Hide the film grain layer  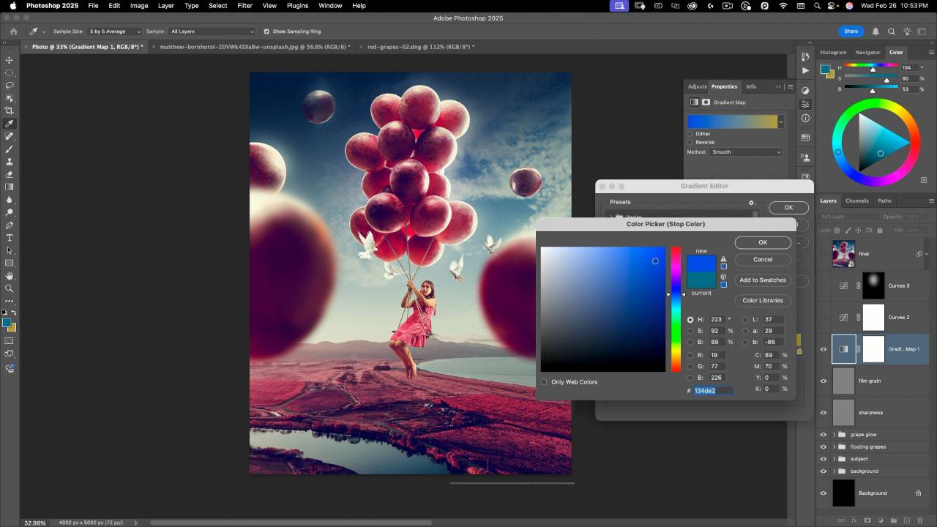point(823,381)
